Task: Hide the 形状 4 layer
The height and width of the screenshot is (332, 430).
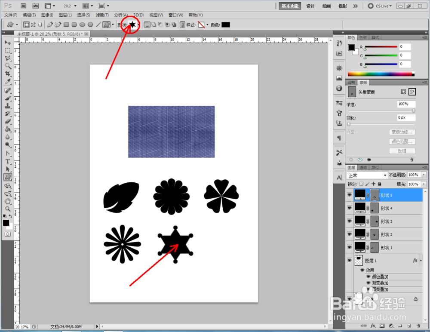Action: 349,208
